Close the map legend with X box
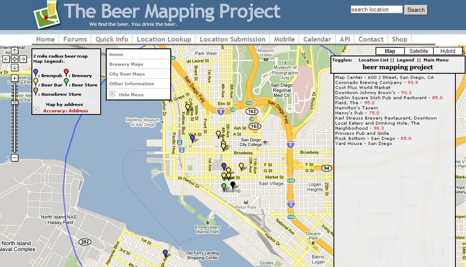Screen dimensions: 466x267 [x=36, y=110]
